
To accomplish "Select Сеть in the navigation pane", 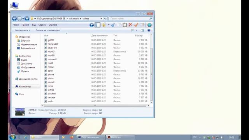I will (x=19, y=94).
